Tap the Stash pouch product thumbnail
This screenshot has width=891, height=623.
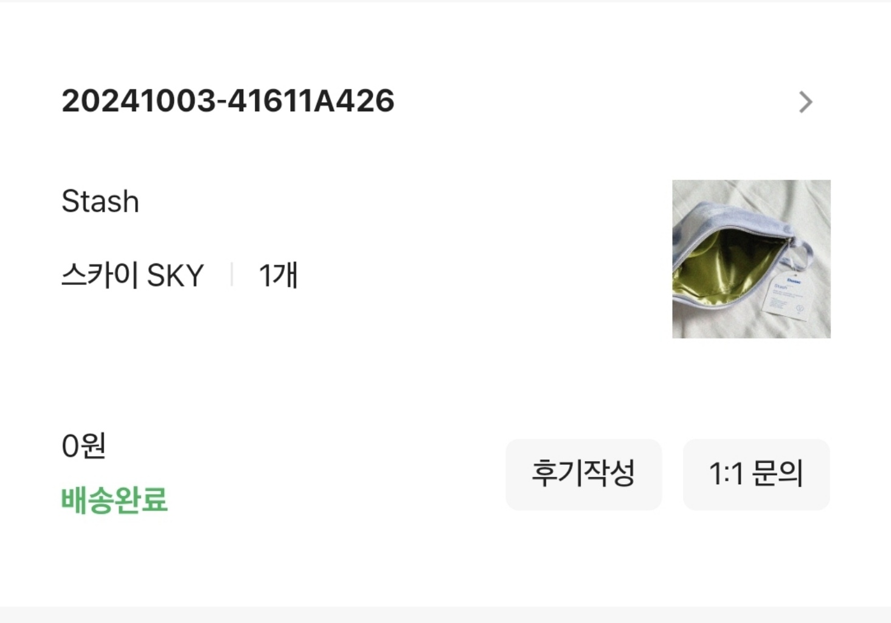click(x=751, y=259)
